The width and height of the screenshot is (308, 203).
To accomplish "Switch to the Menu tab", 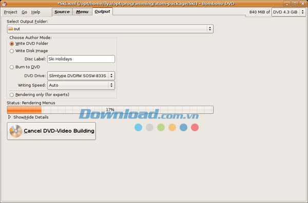I will (82, 12).
